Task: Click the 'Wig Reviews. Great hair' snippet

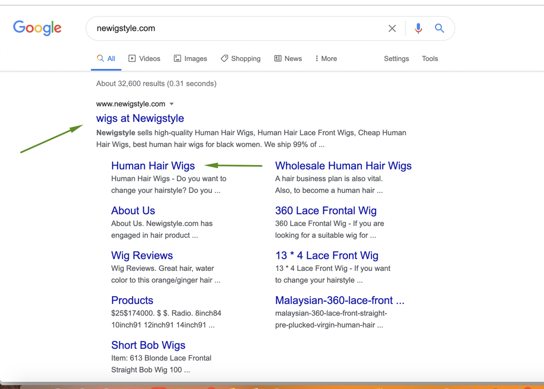Action: 166,274
